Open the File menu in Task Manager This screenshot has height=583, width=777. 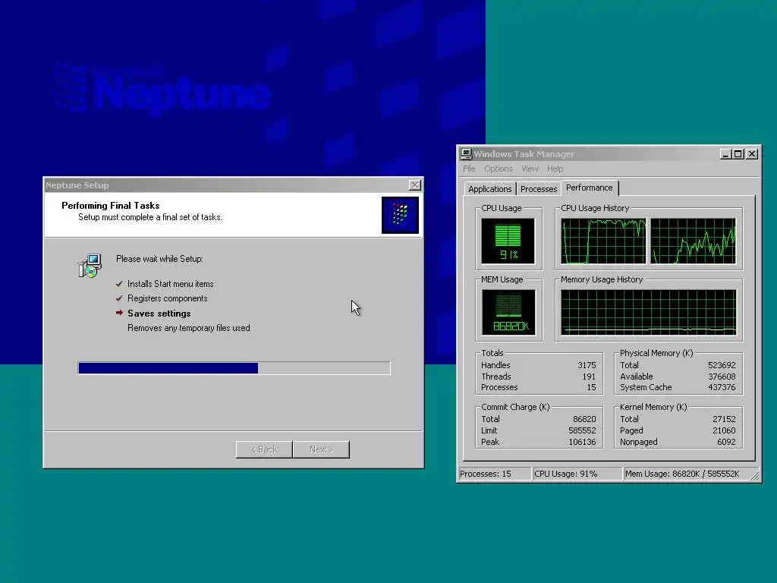pos(469,169)
